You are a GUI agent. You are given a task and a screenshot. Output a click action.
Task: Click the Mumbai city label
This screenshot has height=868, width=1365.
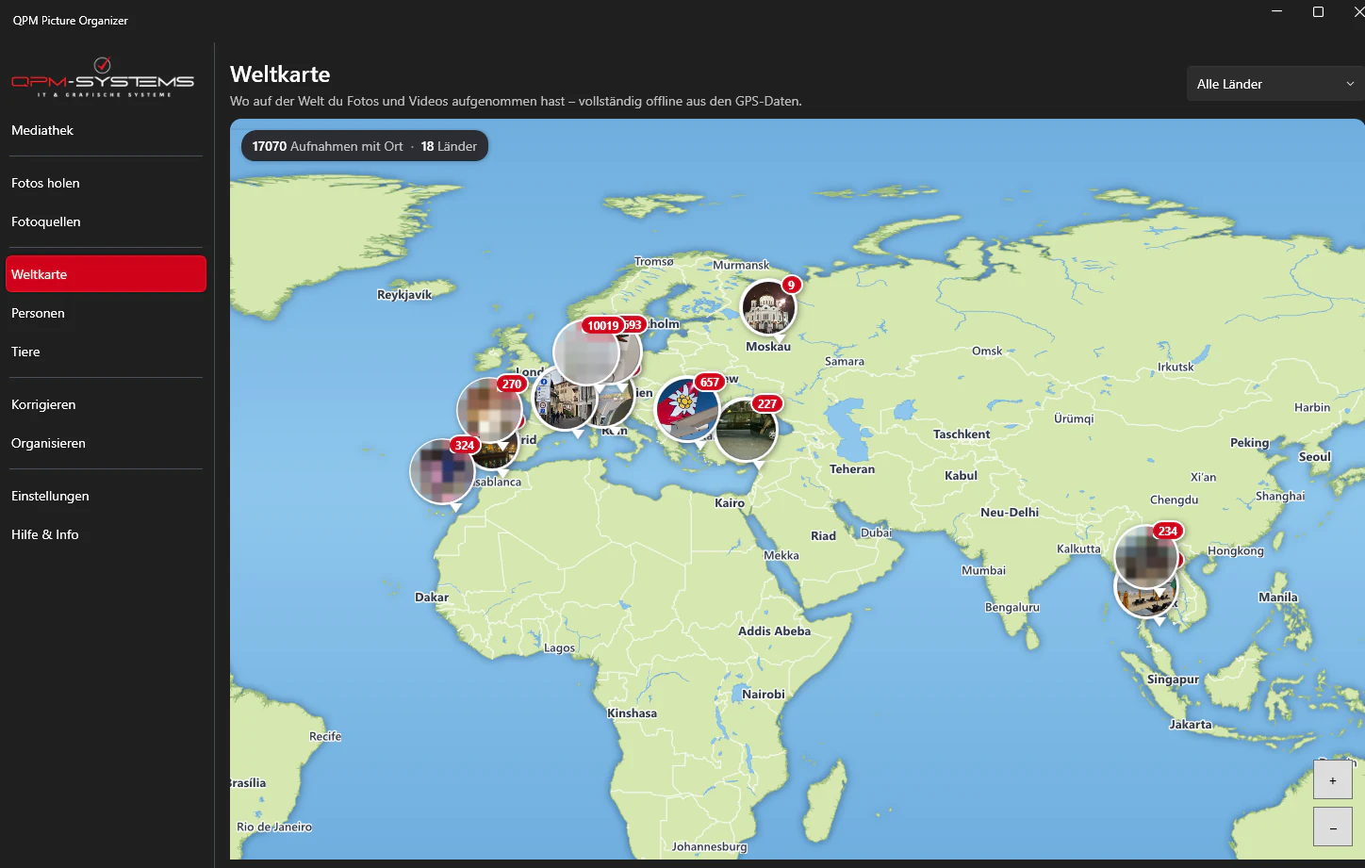pos(984,570)
